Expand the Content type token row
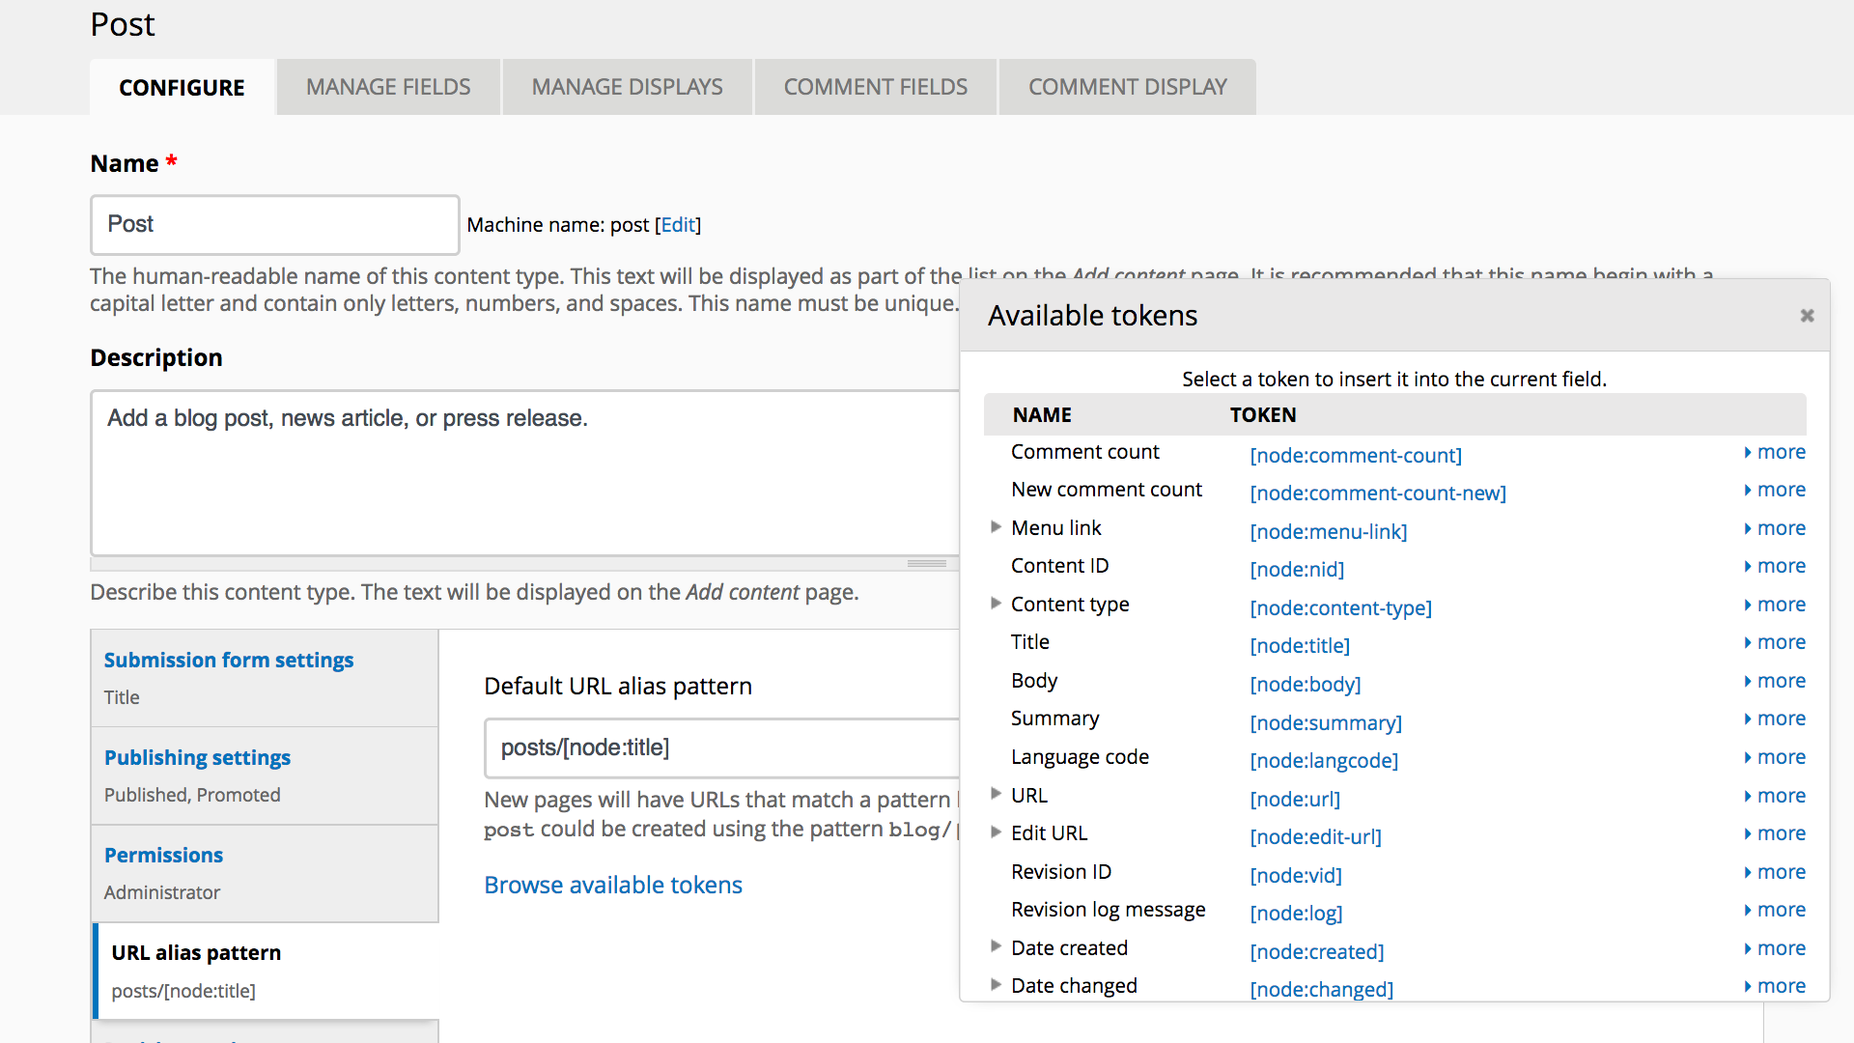Image resolution: width=1854 pixels, height=1043 pixels. [996, 604]
